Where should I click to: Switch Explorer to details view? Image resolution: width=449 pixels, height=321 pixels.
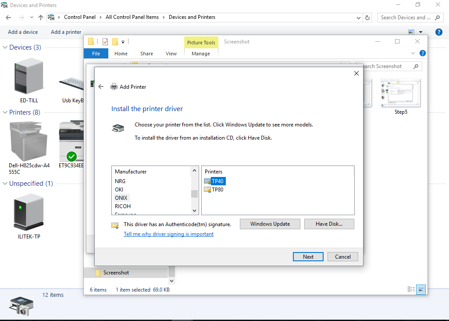[411, 289]
